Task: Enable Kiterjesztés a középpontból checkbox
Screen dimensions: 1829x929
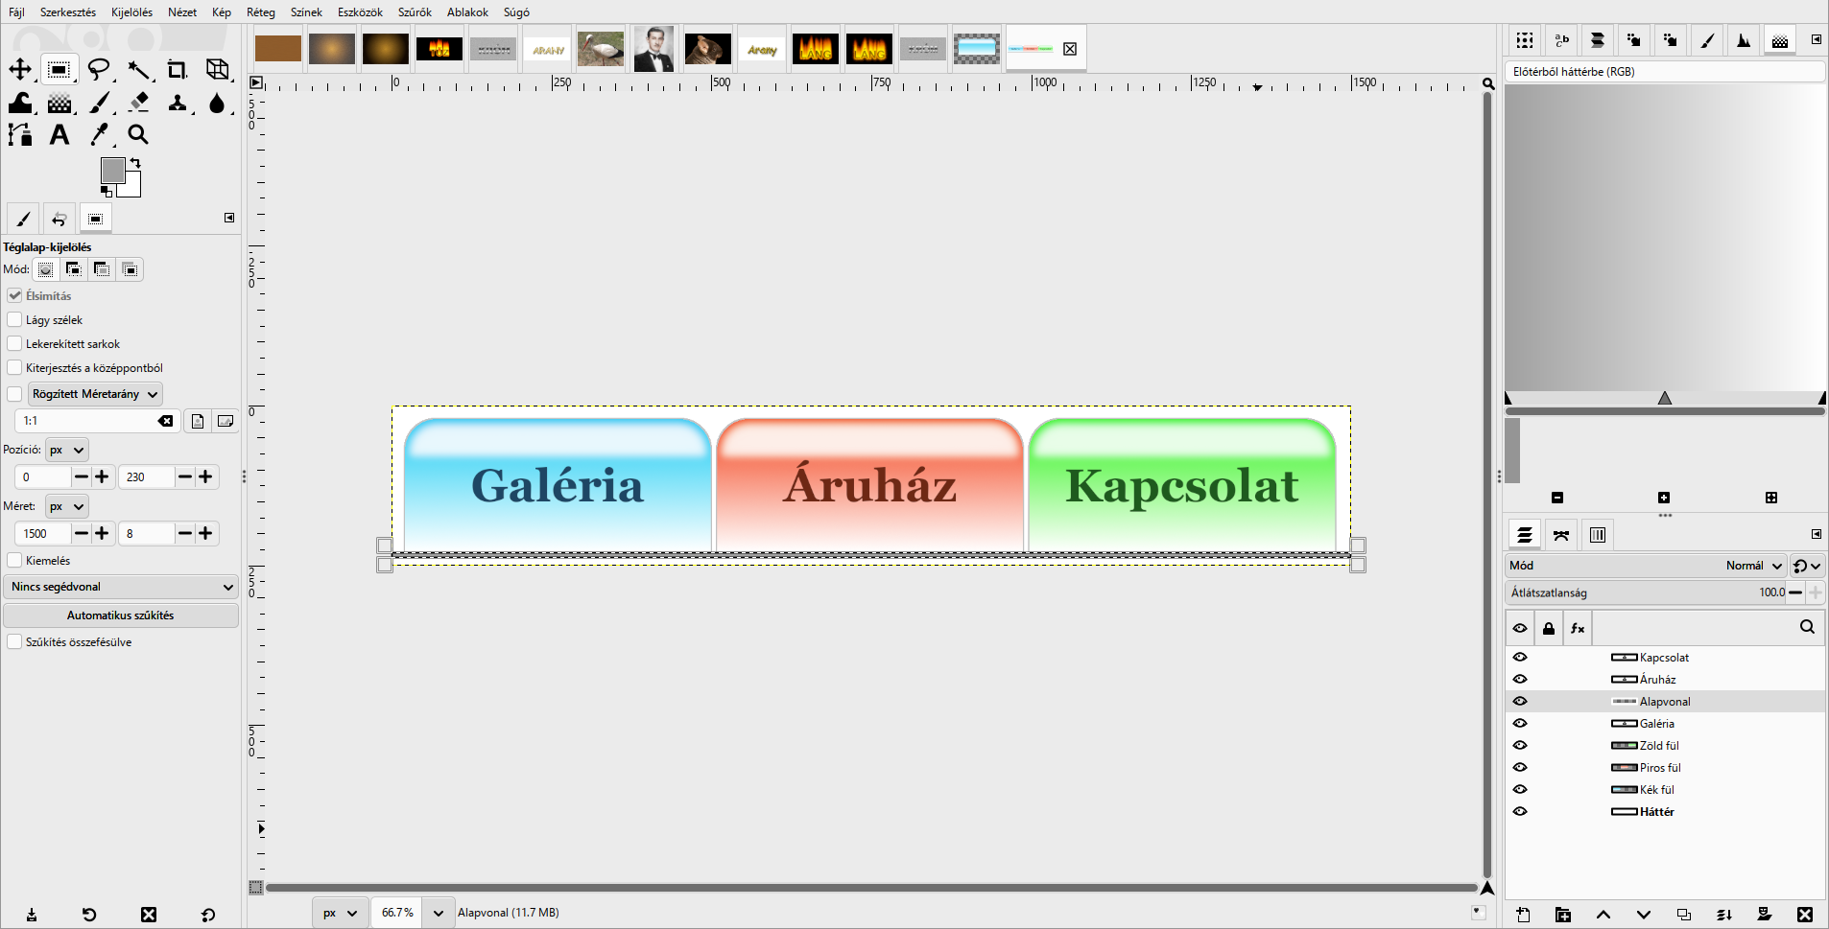Action: point(14,367)
